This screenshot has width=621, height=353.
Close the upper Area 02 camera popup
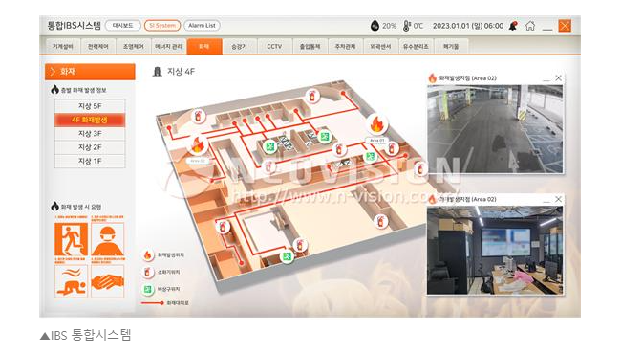[559, 78]
